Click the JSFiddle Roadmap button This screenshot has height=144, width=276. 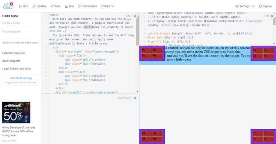pyautogui.click(x=20, y=80)
